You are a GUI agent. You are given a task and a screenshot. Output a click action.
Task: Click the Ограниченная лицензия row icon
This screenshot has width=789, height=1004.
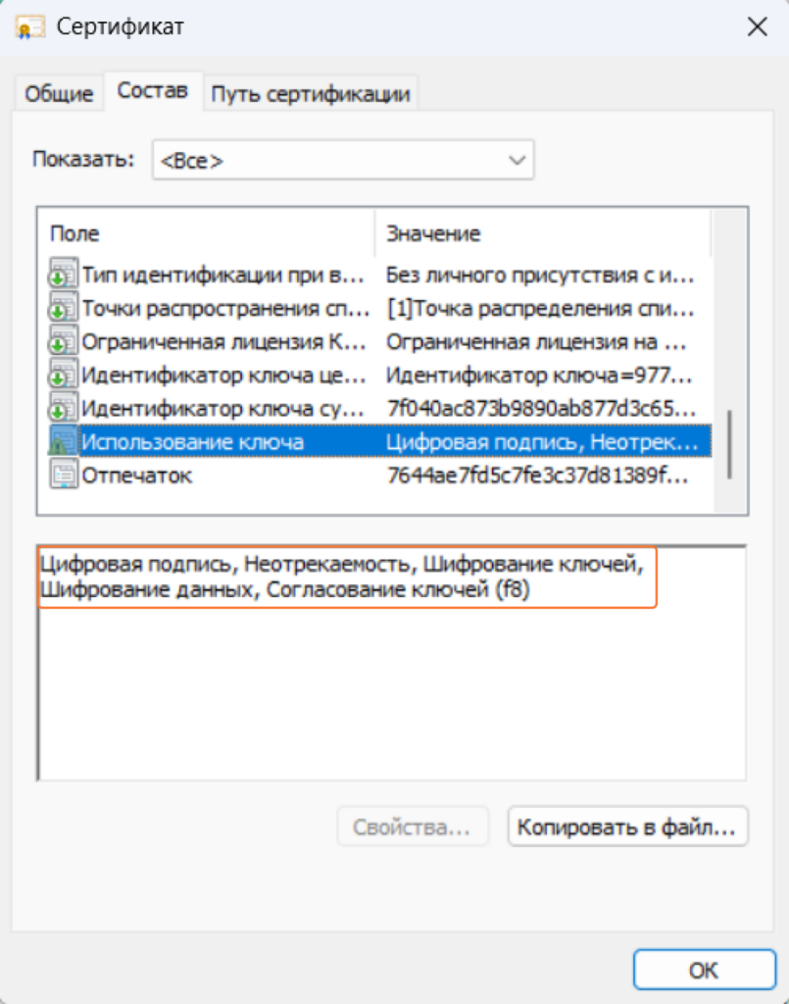[x=64, y=341]
